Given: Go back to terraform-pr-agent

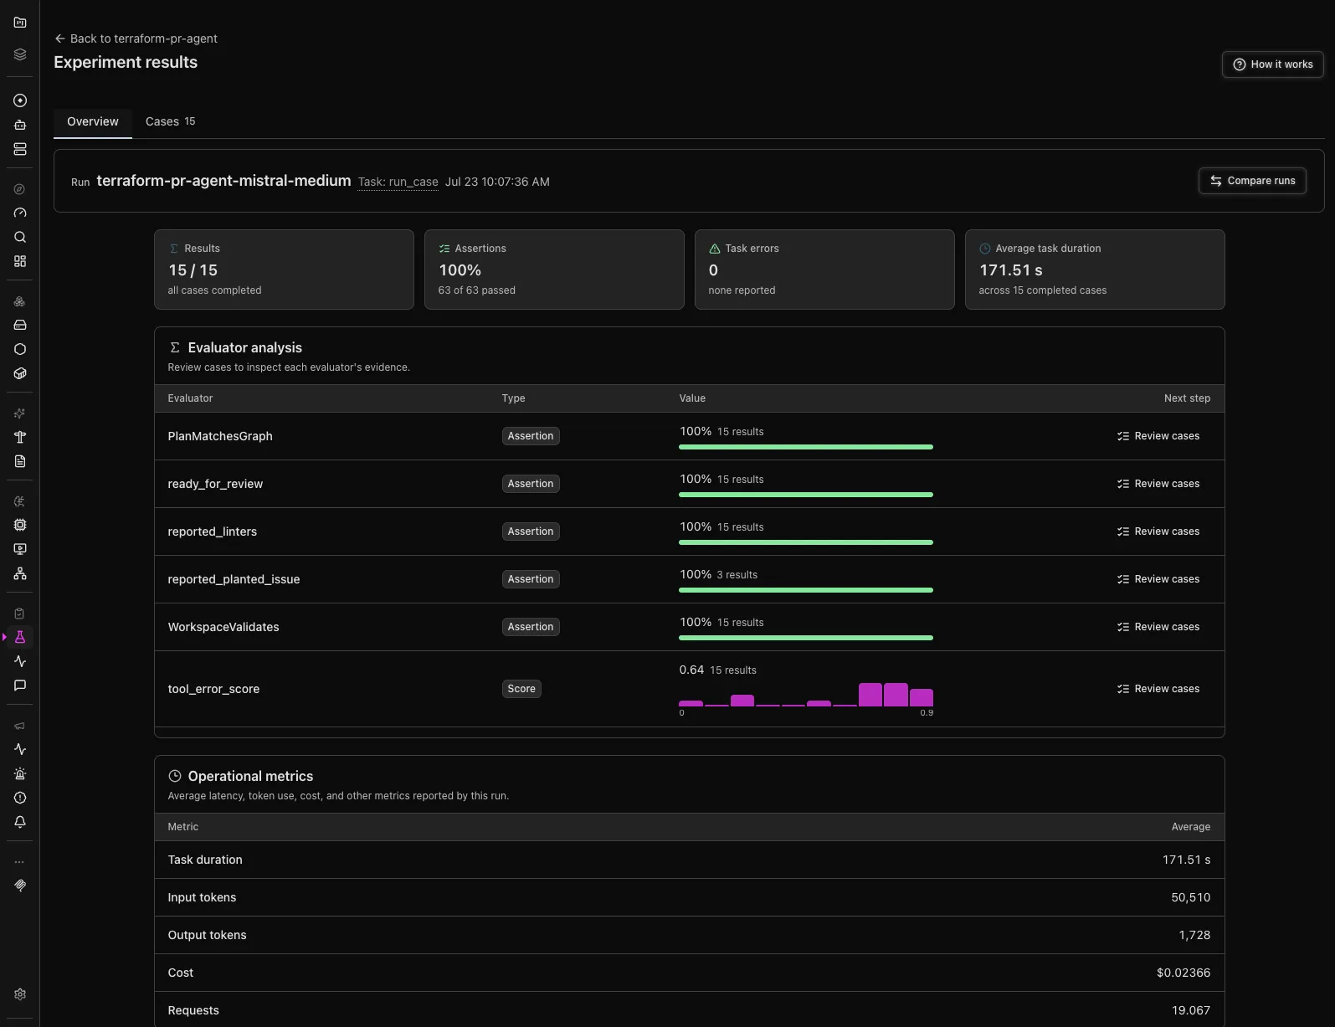Looking at the screenshot, I should pos(136,39).
